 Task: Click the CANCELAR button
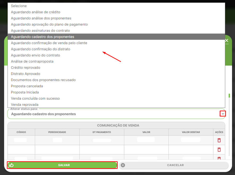pyautogui.click(x=174, y=165)
